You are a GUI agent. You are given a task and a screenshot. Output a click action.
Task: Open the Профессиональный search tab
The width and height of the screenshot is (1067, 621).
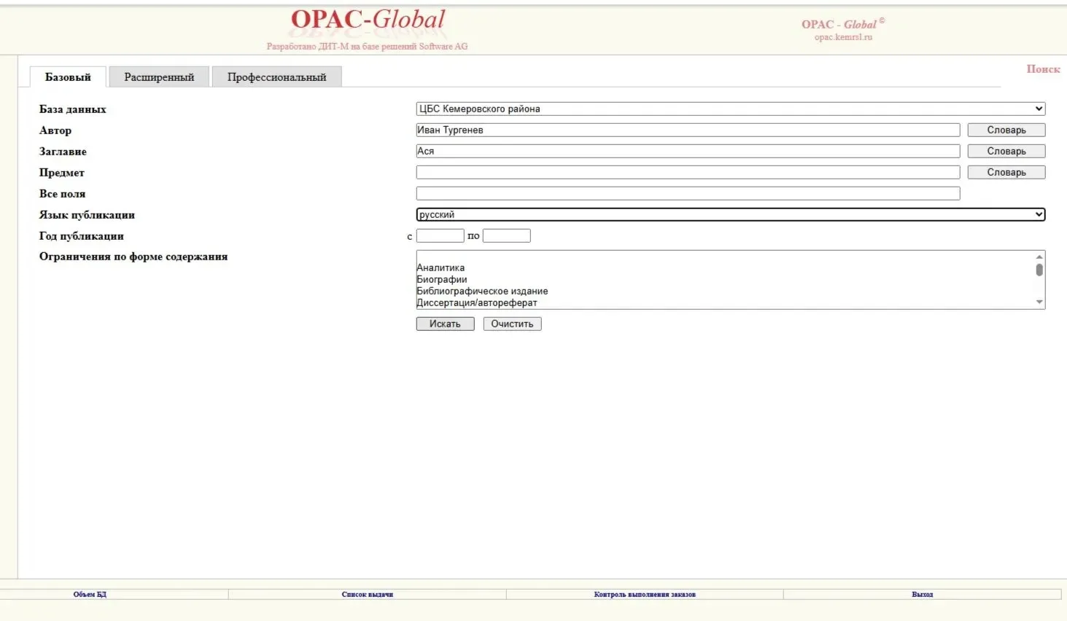(276, 77)
